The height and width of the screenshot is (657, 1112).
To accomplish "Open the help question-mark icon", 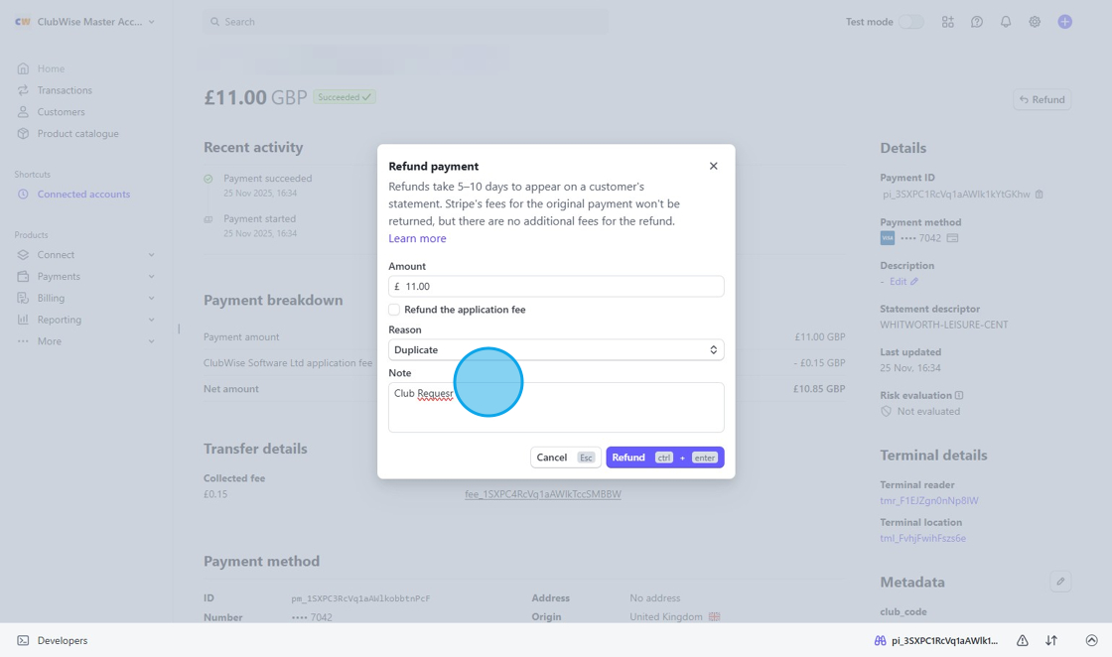I will point(977,21).
